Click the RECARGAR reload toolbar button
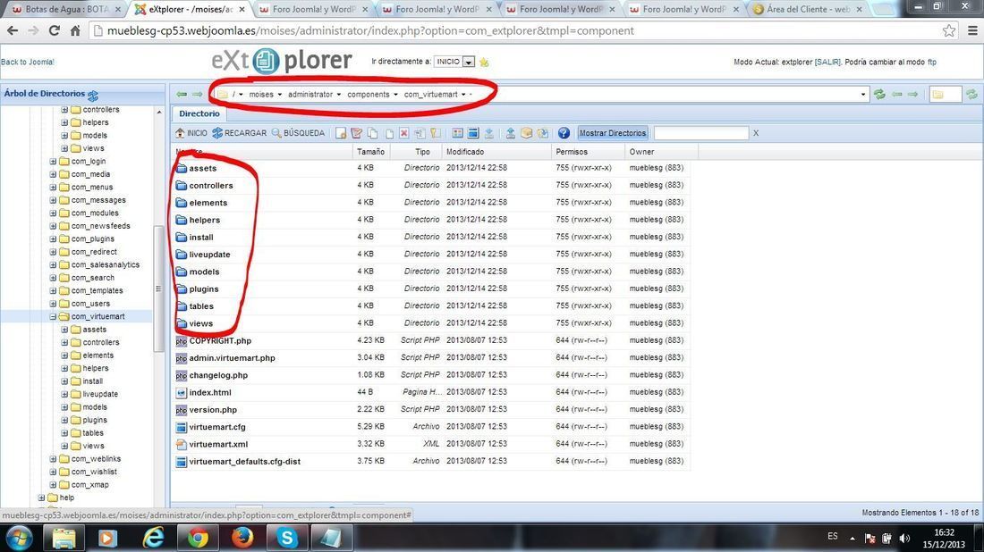This screenshot has width=984, height=552. click(x=239, y=133)
